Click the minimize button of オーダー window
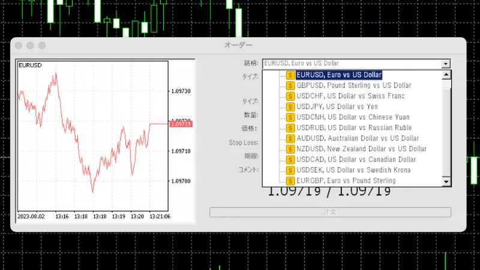 (31, 46)
